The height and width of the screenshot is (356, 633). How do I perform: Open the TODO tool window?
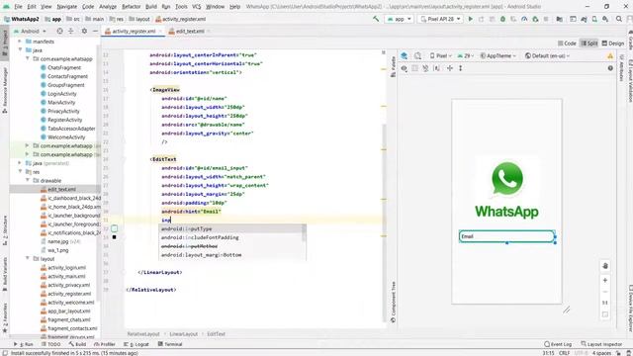click(50, 344)
